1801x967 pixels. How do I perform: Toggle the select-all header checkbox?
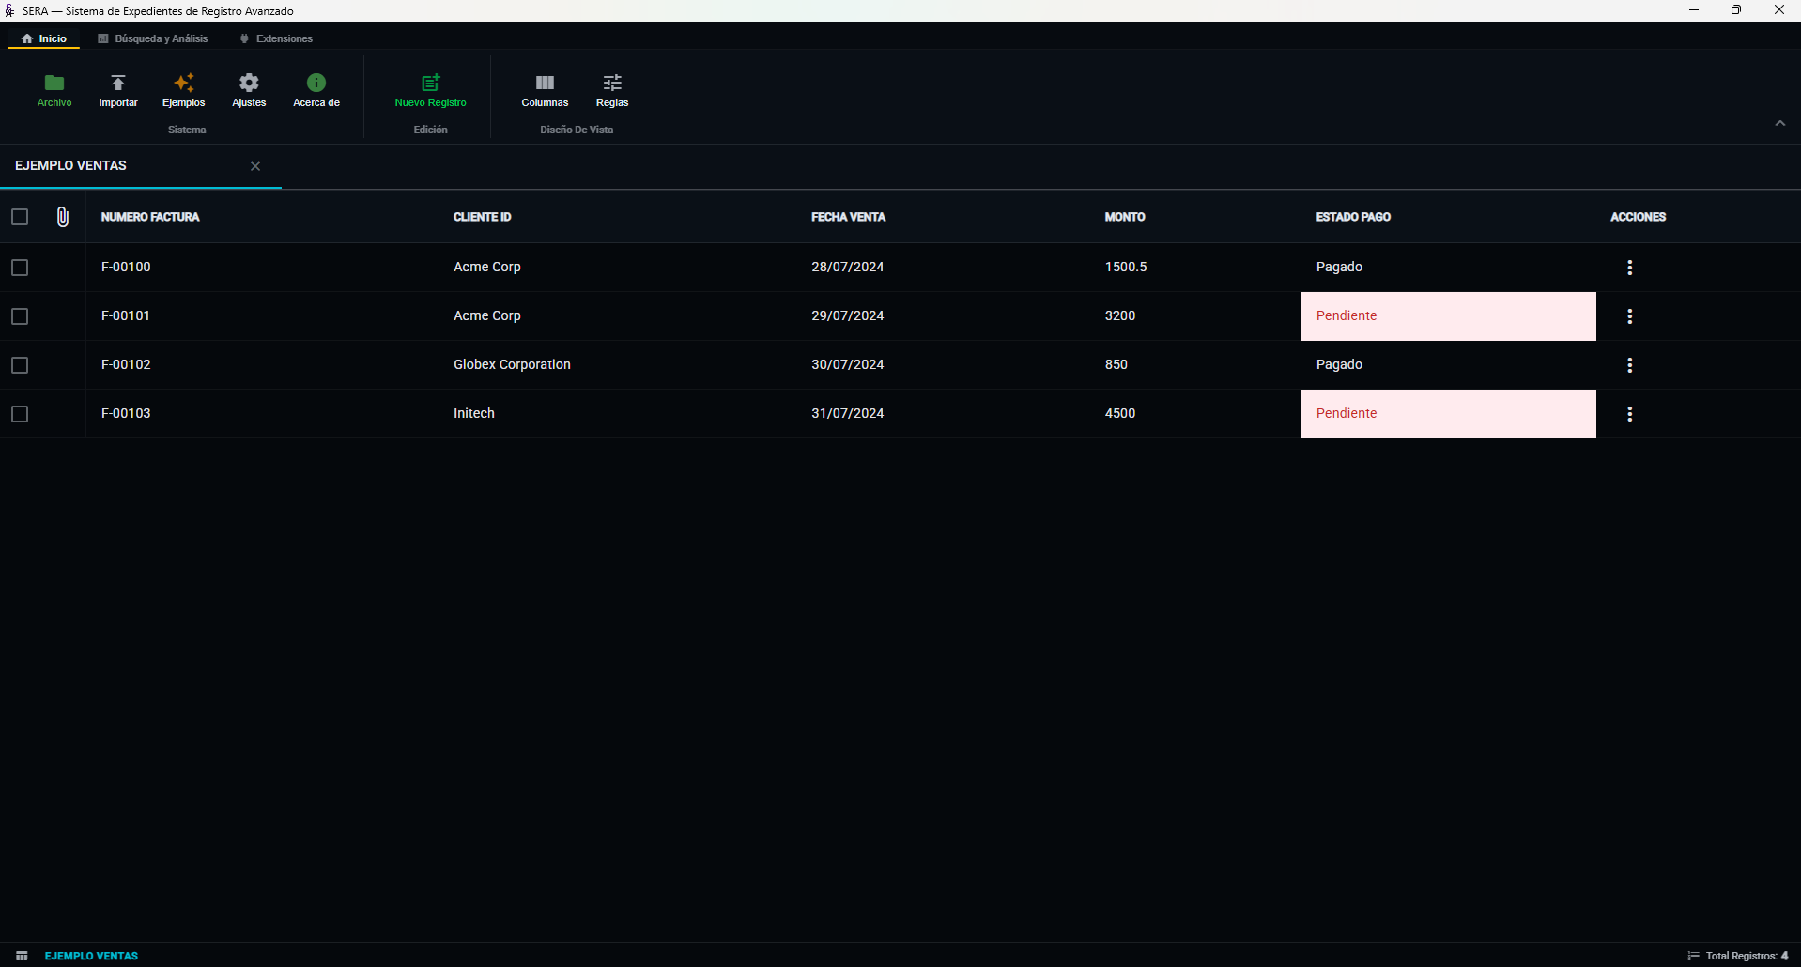click(x=20, y=217)
